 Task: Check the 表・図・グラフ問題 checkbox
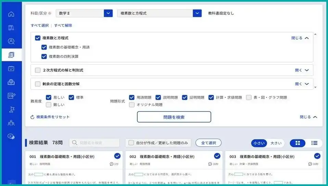249,97
